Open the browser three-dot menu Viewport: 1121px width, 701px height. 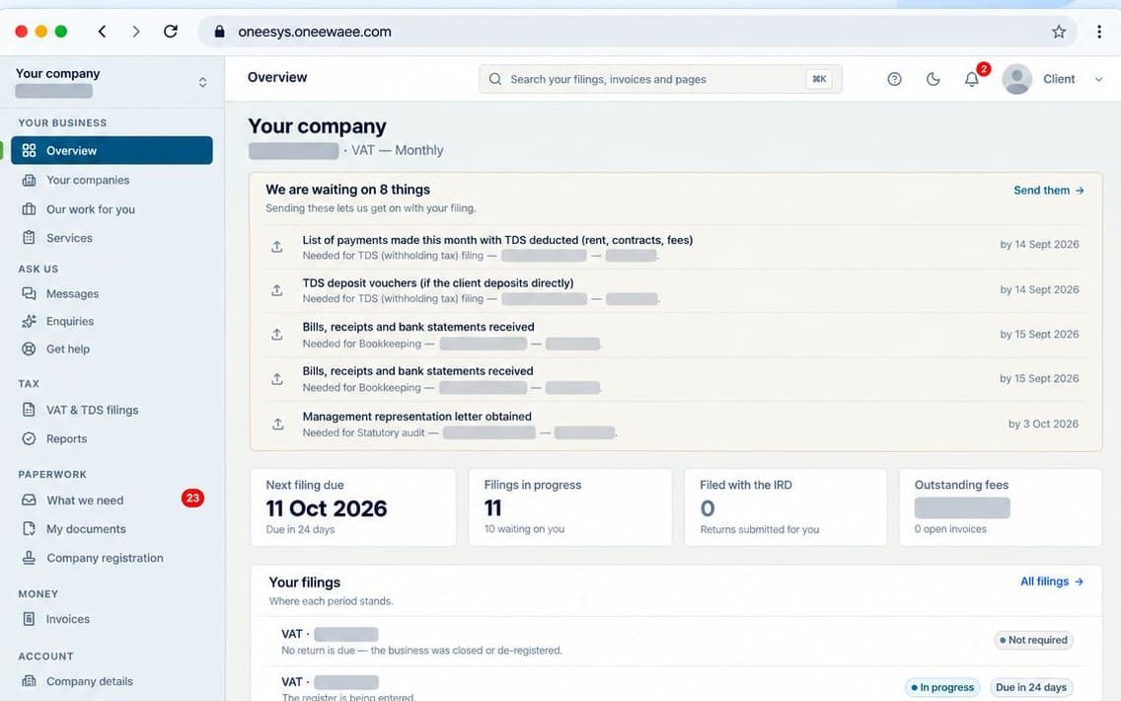point(1099,32)
